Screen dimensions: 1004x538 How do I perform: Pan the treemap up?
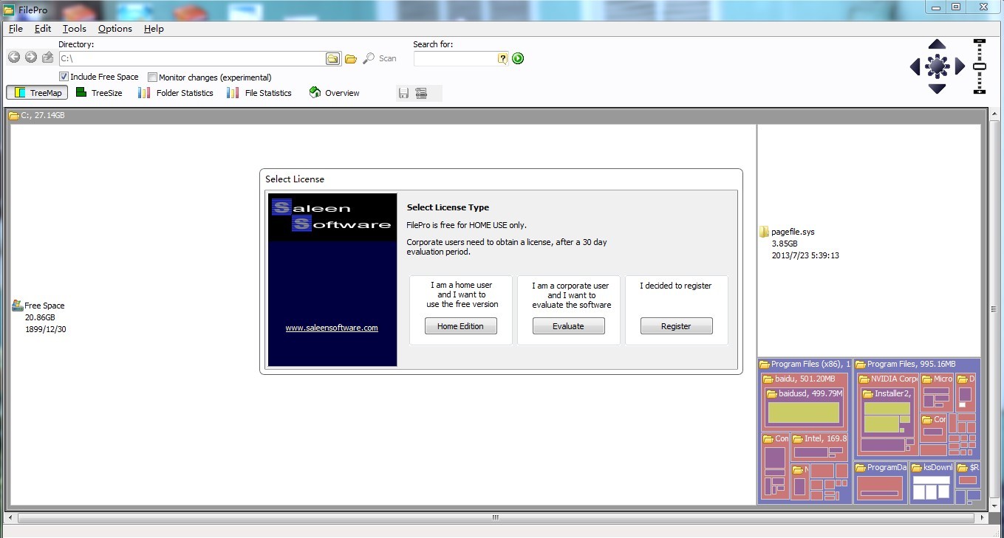pyautogui.click(x=937, y=44)
